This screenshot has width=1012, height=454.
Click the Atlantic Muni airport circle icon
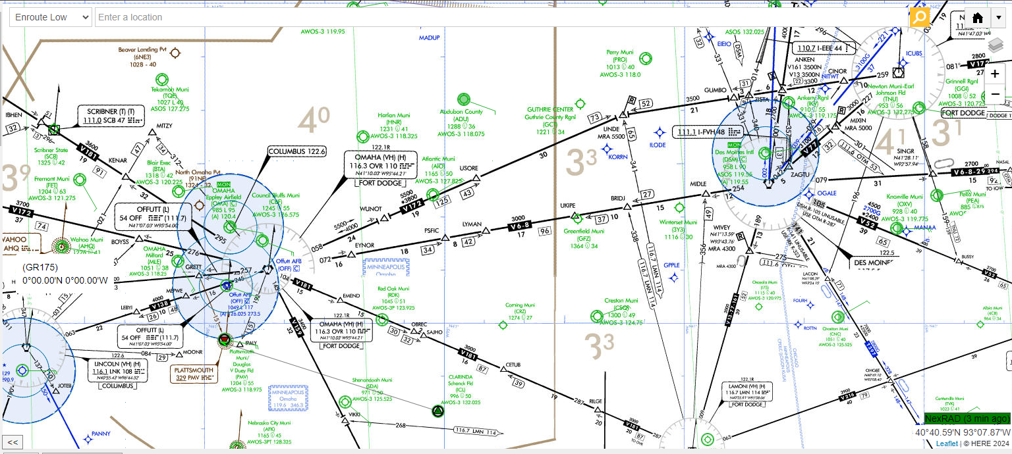[x=433, y=195]
